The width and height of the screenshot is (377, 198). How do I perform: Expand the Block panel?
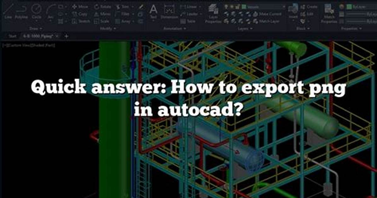[x=303, y=29]
